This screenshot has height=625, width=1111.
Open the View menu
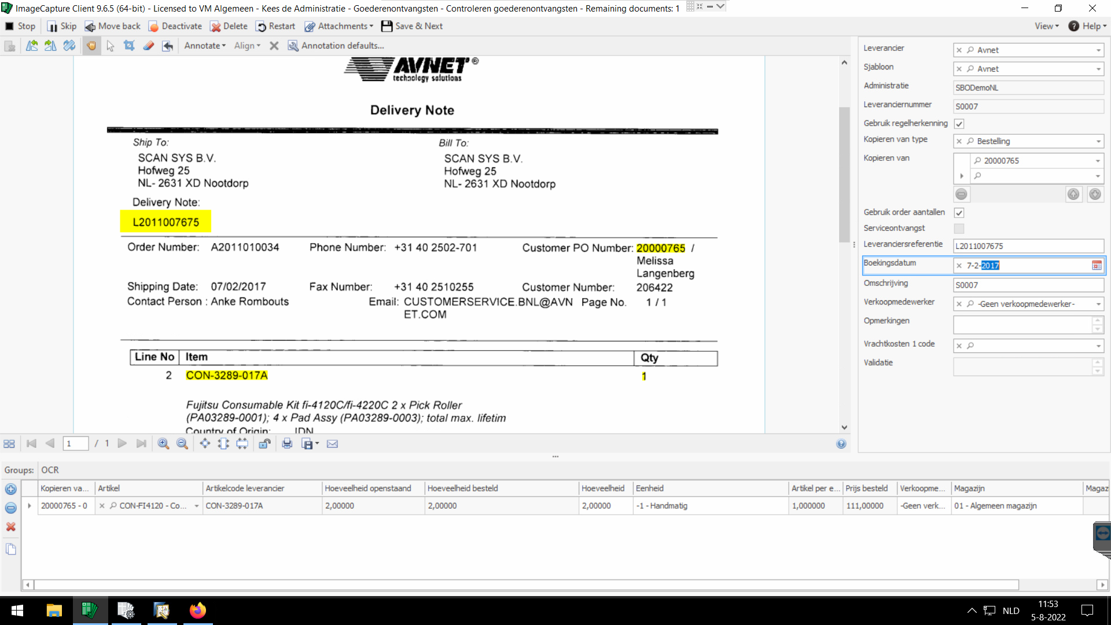(x=1047, y=26)
